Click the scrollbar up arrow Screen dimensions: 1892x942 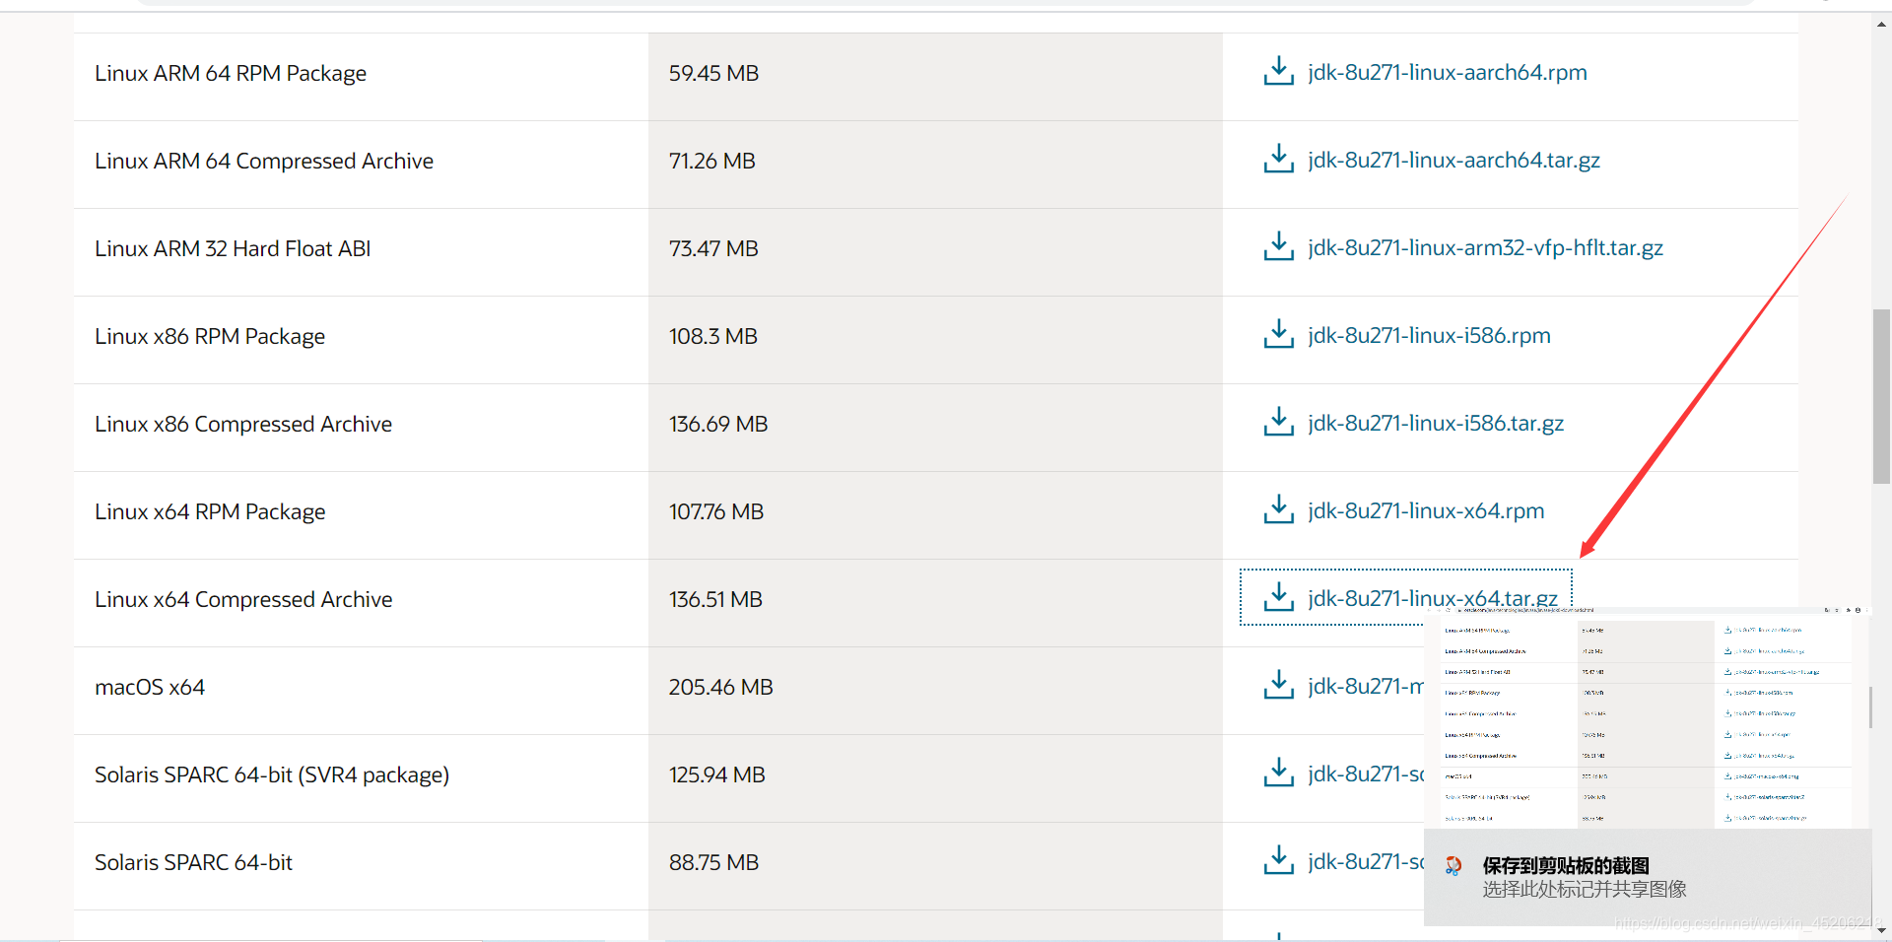pos(1881,25)
